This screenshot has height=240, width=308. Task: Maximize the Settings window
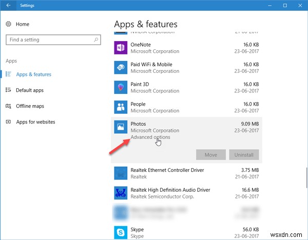coord(285,5)
